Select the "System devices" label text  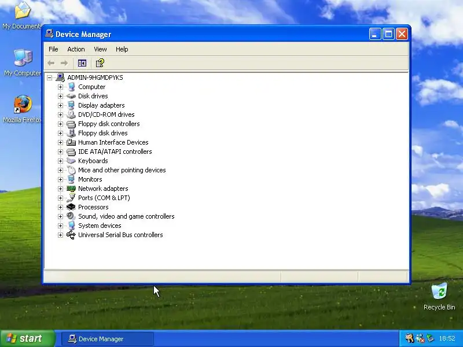click(x=100, y=226)
